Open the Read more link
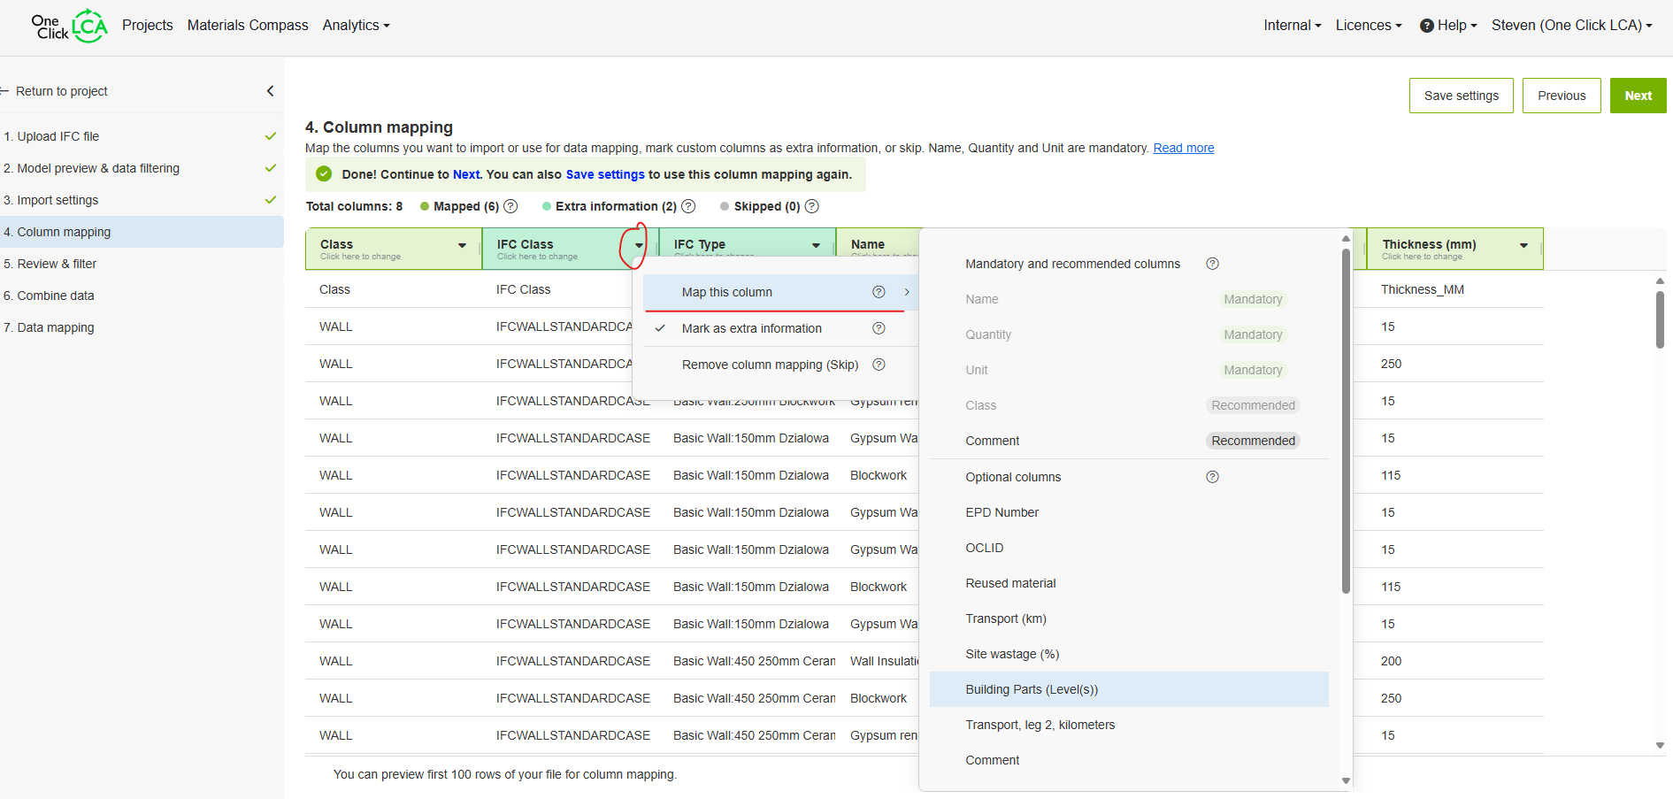Viewport: 1673px width, 799px height. (x=1184, y=148)
